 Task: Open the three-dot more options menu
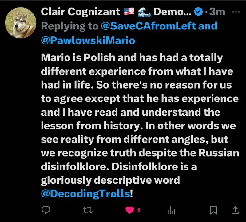click(236, 12)
